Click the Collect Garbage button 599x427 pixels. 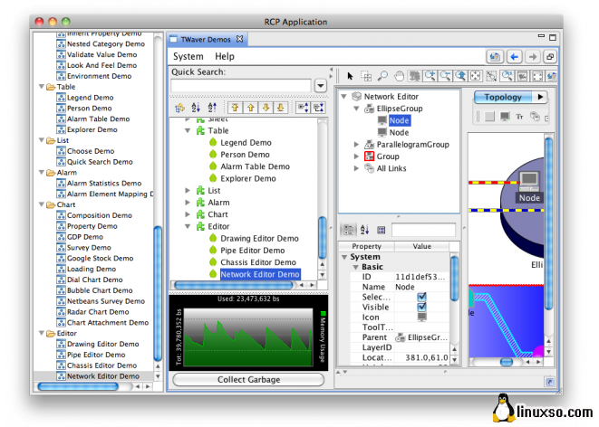click(247, 379)
